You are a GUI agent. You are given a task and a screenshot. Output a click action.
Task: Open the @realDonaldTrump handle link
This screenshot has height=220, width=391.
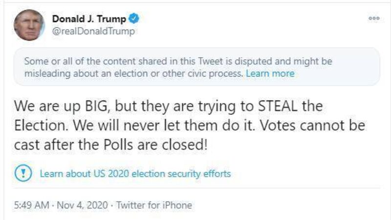pyautogui.click(x=93, y=31)
